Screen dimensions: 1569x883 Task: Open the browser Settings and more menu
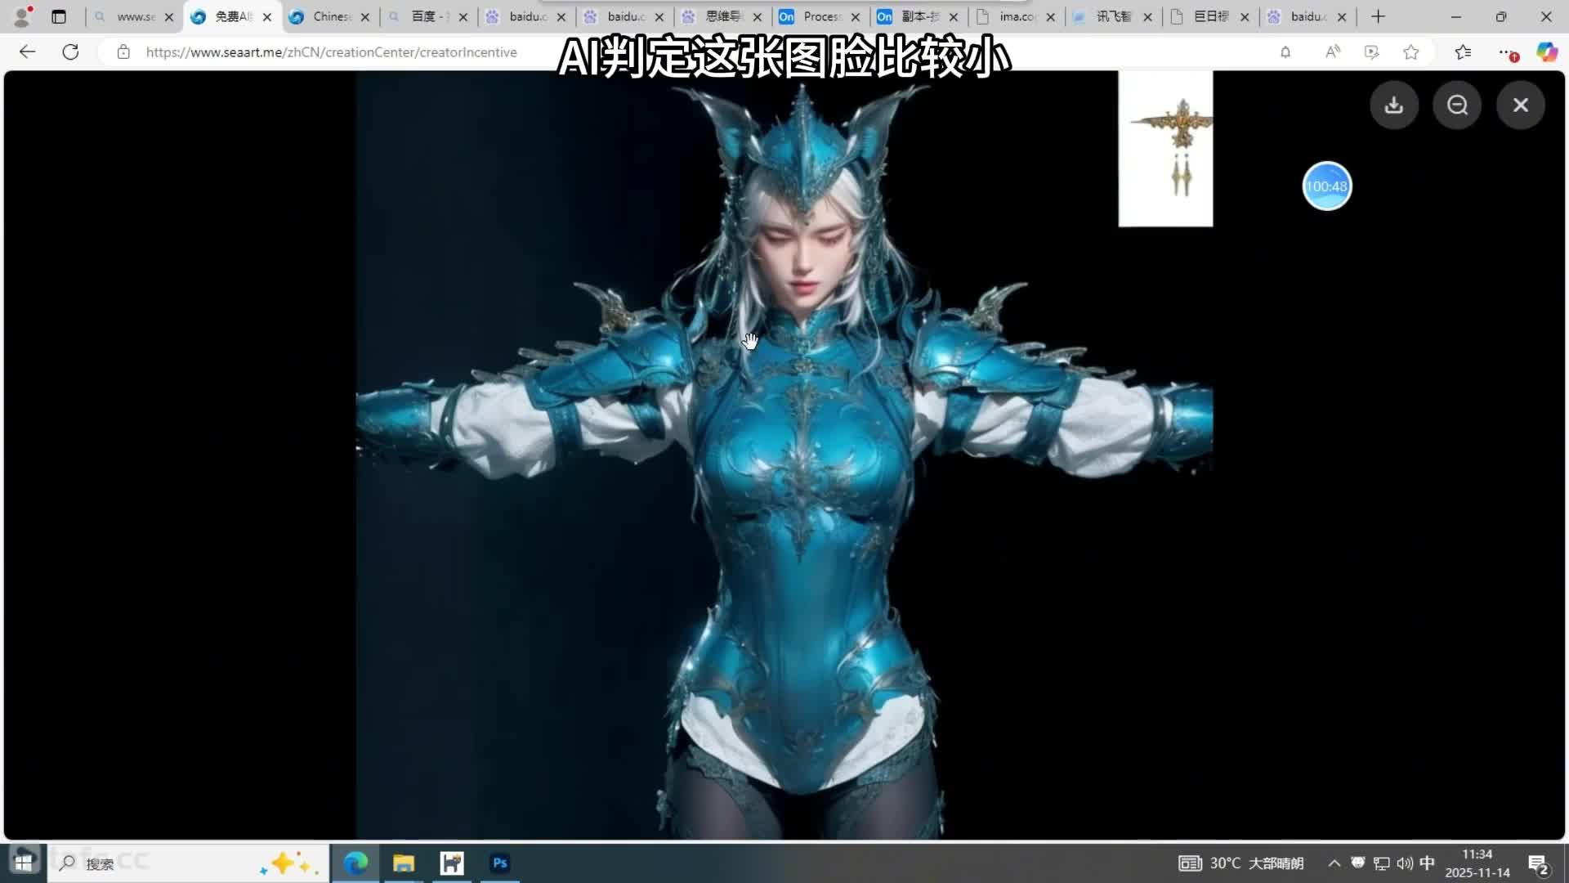coord(1506,52)
